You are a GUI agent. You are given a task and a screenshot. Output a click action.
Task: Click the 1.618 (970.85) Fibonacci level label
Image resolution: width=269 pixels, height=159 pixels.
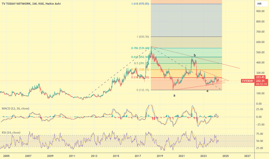pos(140,4)
